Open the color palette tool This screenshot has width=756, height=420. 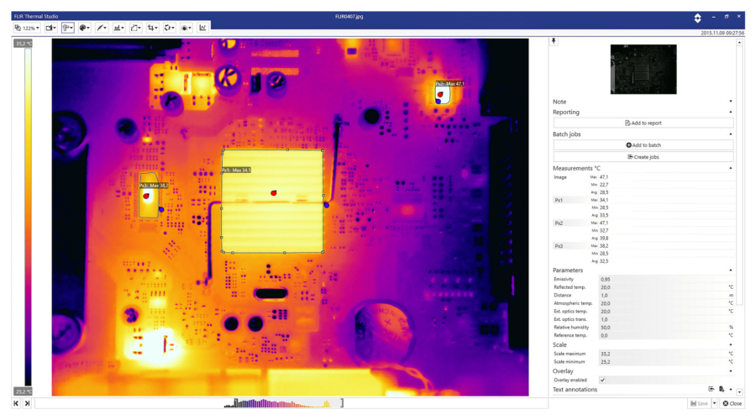[84, 28]
